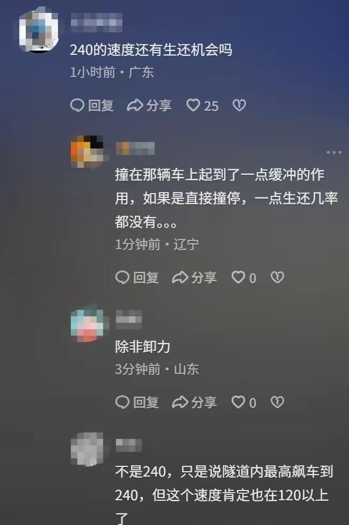The height and width of the screenshot is (525, 349).
Task: Open the top commenter's avatar profile
Action: 39,30
